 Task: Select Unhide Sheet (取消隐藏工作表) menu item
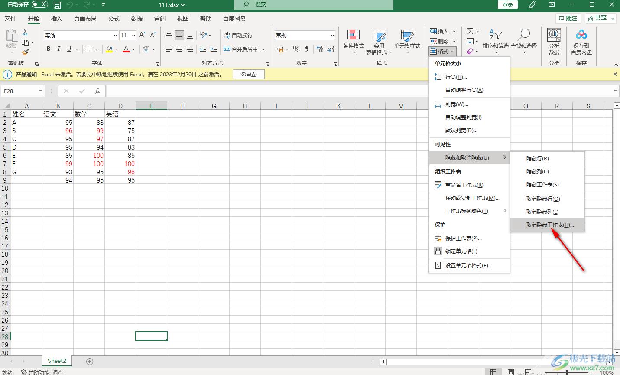(547, 225)
